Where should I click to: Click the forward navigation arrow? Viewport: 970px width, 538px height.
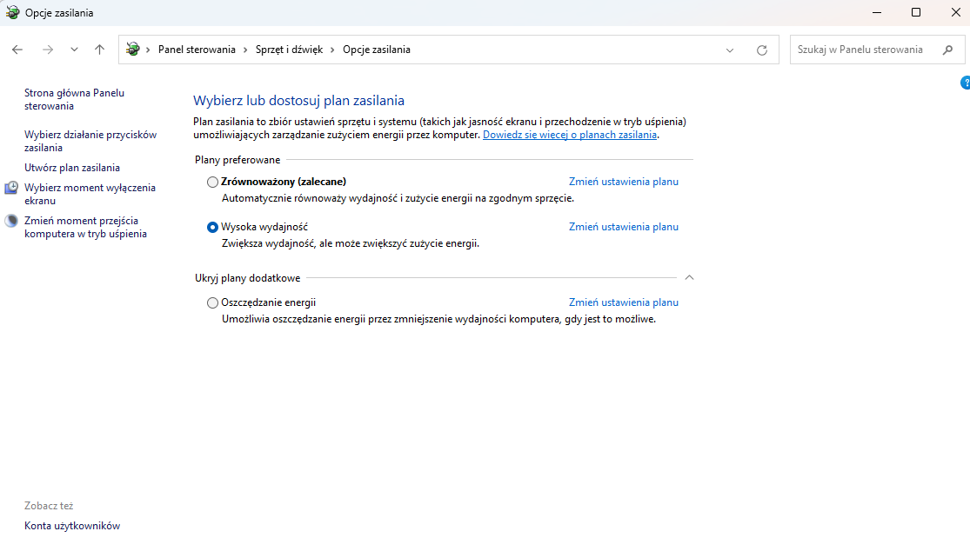coord(48,50)
